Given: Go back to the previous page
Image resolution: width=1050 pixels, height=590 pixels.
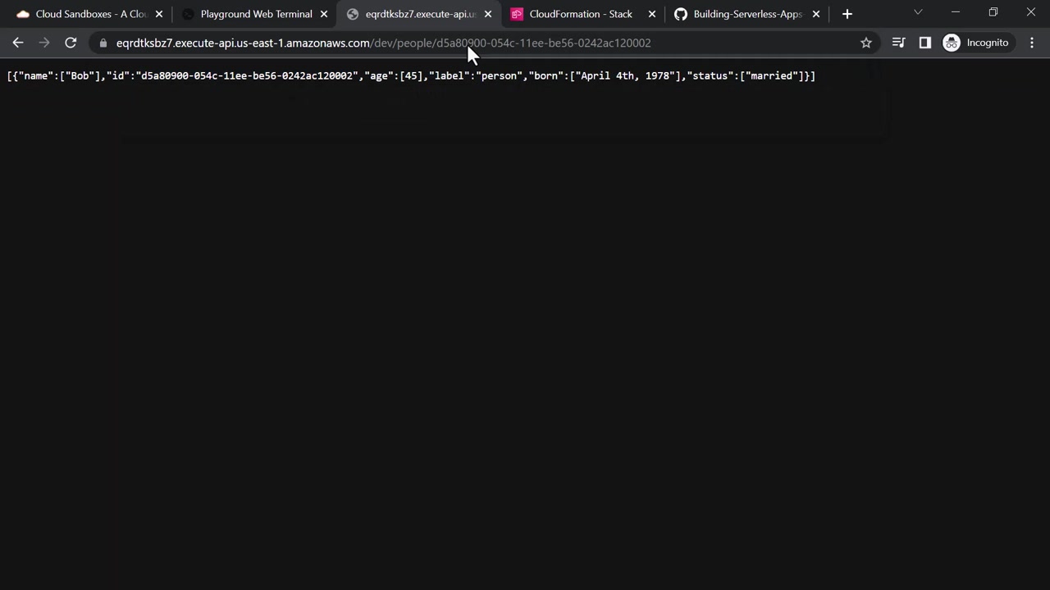Looking at the screenshot, I should pyautogui.click(x=18, y=43).
